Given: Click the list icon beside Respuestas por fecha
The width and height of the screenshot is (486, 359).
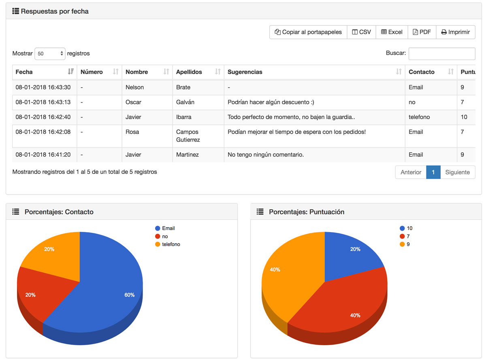Looking at the screenshot, I should click(16, 11).
